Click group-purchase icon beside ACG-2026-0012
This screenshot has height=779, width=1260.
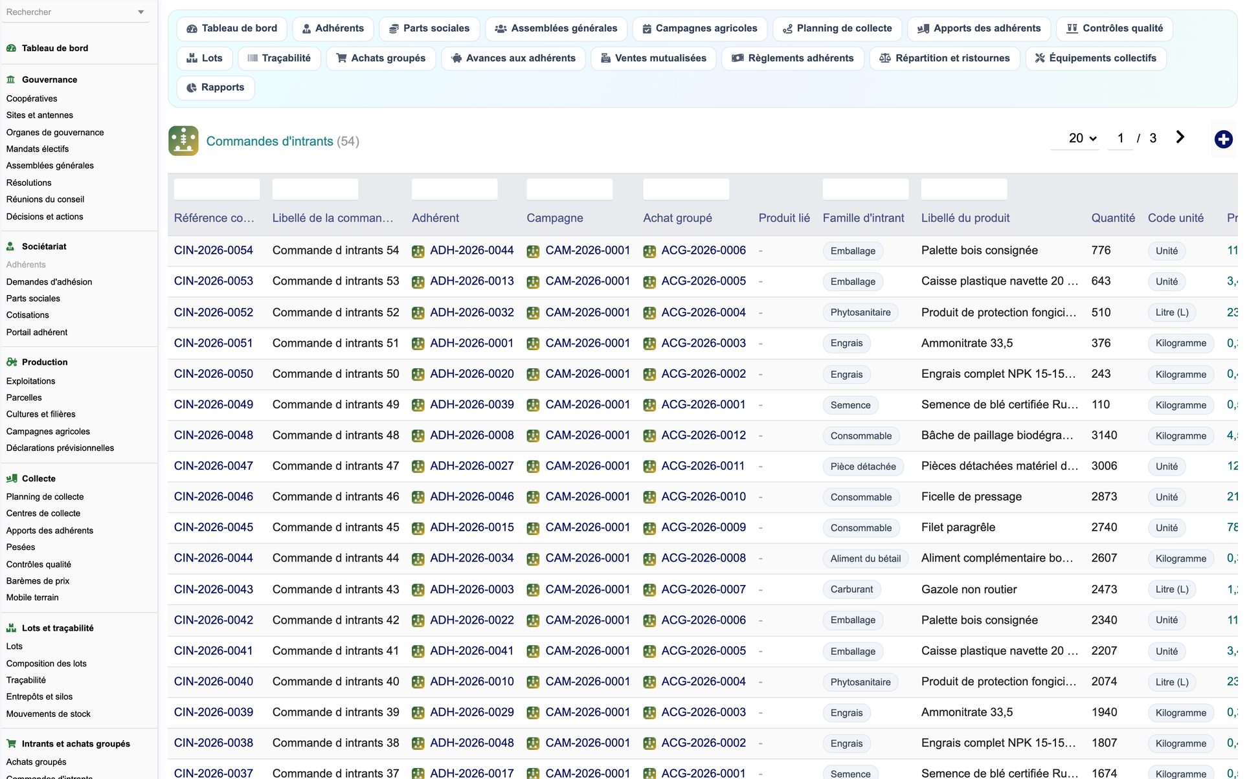tap(649, 436)
